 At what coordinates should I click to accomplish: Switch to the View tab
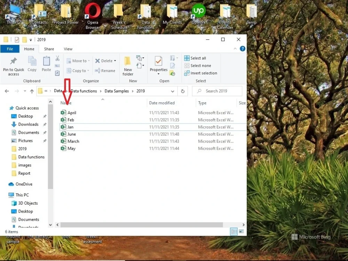tap(68, 49)
